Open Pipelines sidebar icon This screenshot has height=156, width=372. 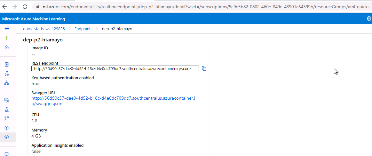pos(7,118)
